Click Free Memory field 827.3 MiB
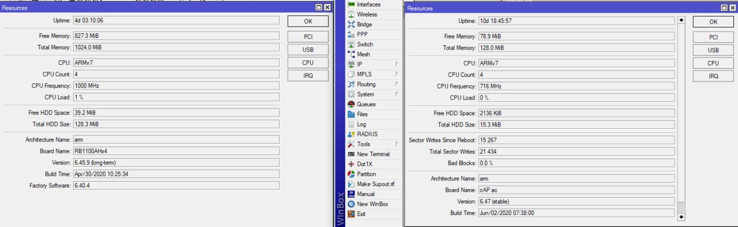 (x=176, y=36)
